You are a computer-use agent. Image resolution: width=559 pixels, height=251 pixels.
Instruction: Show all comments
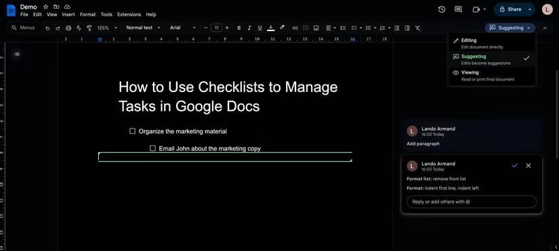coord(459,9)
